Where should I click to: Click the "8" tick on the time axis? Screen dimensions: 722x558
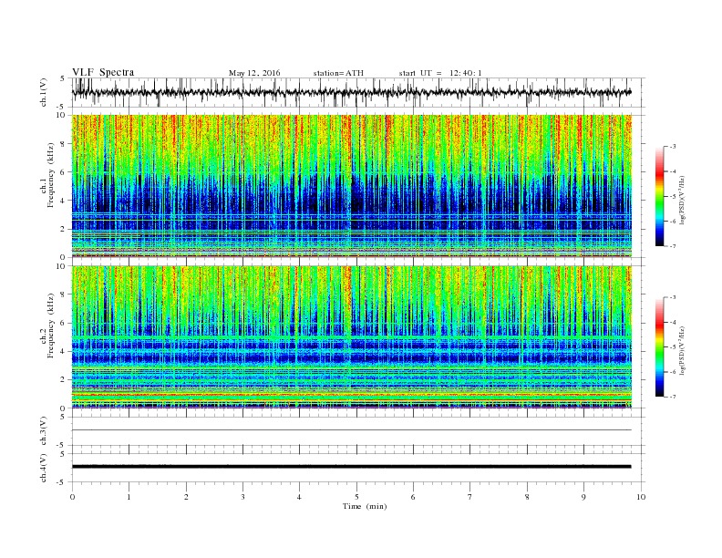tap(527, 497)
